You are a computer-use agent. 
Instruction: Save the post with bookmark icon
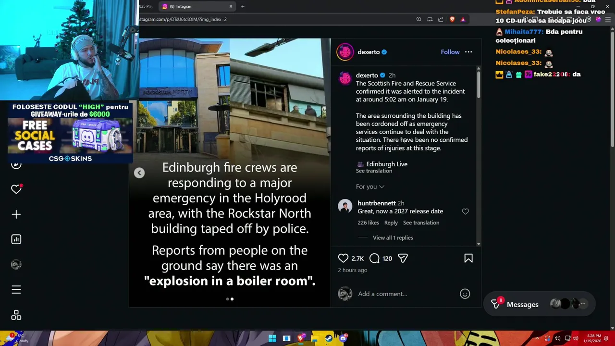pyautogui.click(x=468, y=259)
